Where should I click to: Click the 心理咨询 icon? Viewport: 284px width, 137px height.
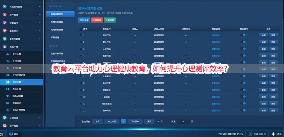coord(5,118)
